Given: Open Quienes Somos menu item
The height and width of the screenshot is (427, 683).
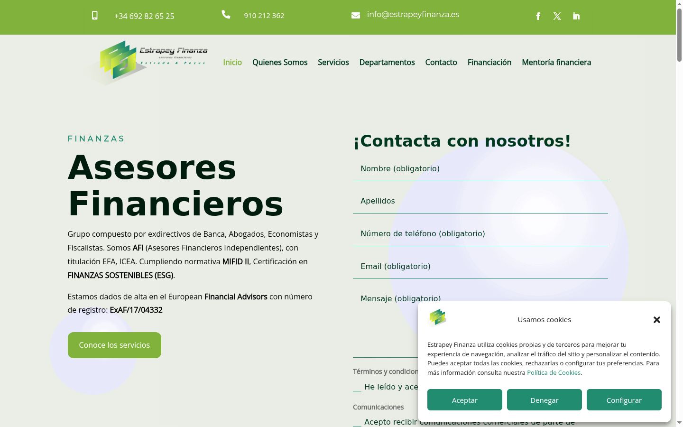Looking at the screenshot, I should click(280, 62).
